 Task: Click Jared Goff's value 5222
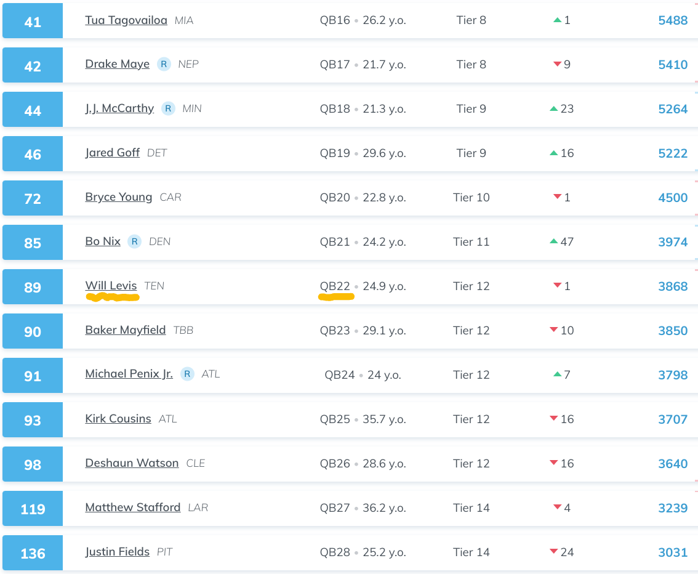click(673, 153)
